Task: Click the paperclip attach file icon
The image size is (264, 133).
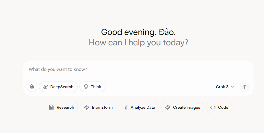Action: [x=32, y=87]
